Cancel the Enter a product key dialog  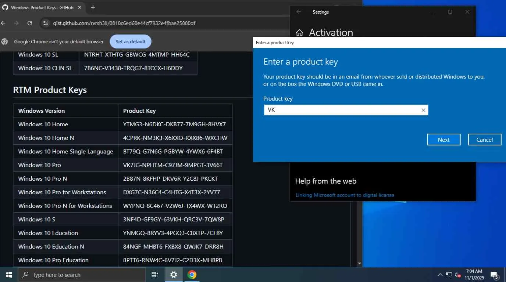[x=485, y=140]
